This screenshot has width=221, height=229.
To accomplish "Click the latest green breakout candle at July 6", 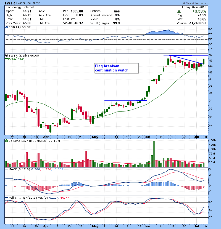I will (203, 61).
